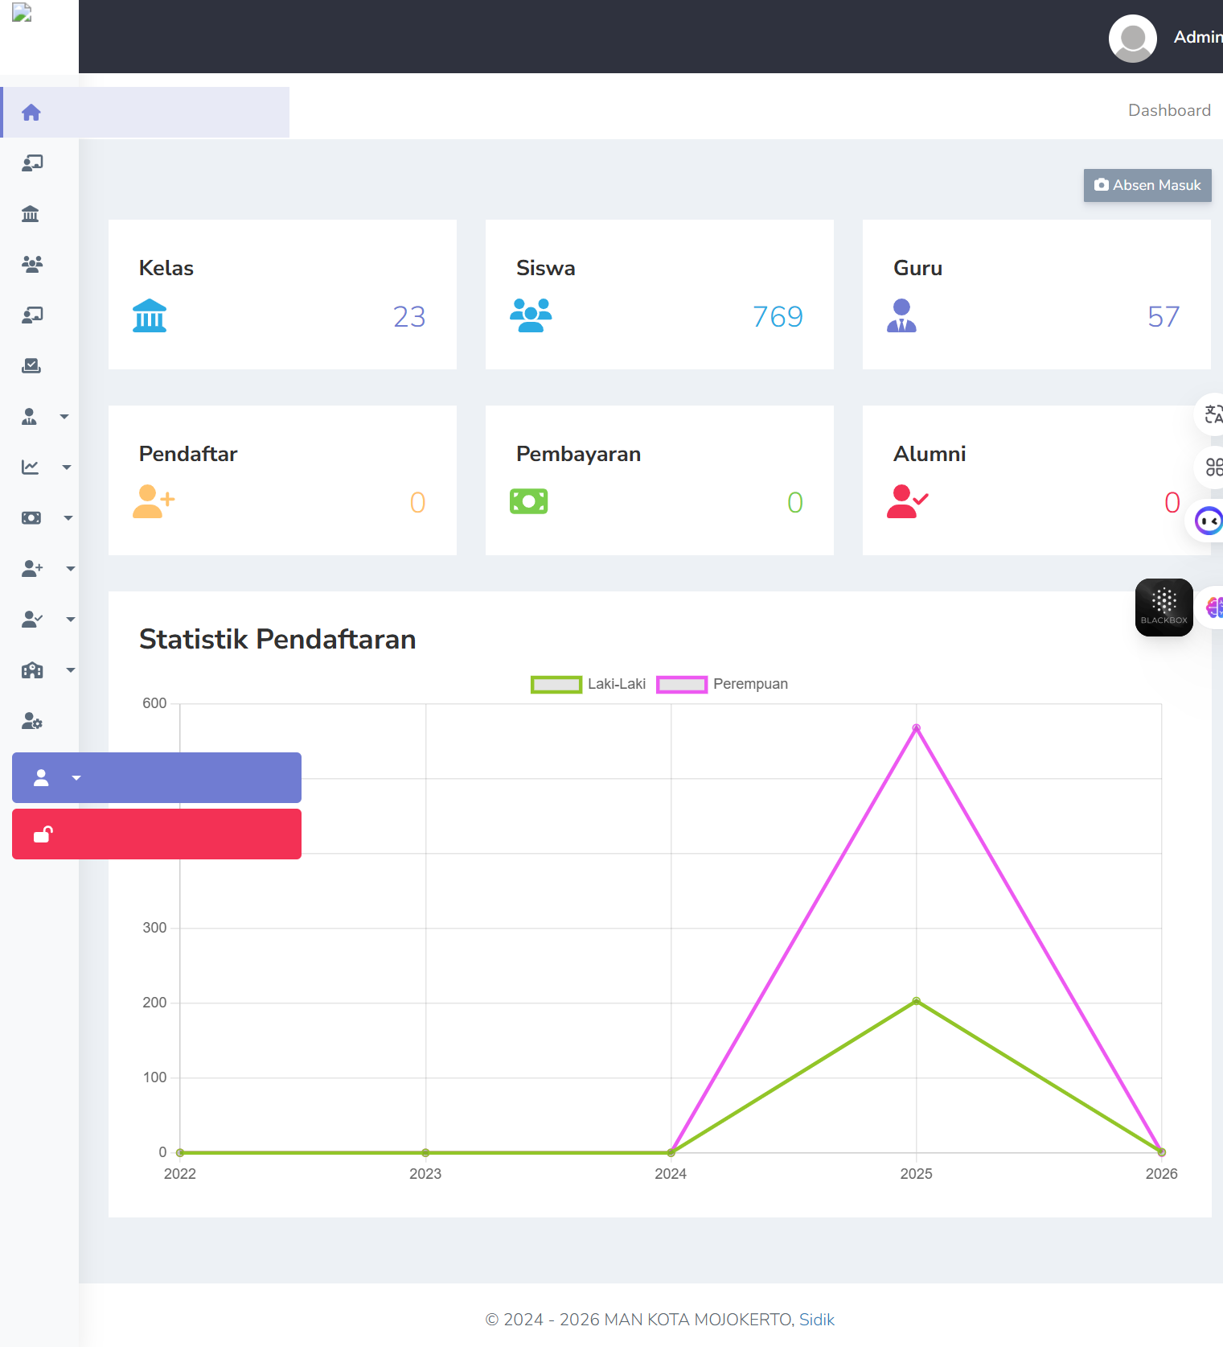
Task: Toggle the Laki-Laki dataset in the chart legend
Action: tap(589, 684)
